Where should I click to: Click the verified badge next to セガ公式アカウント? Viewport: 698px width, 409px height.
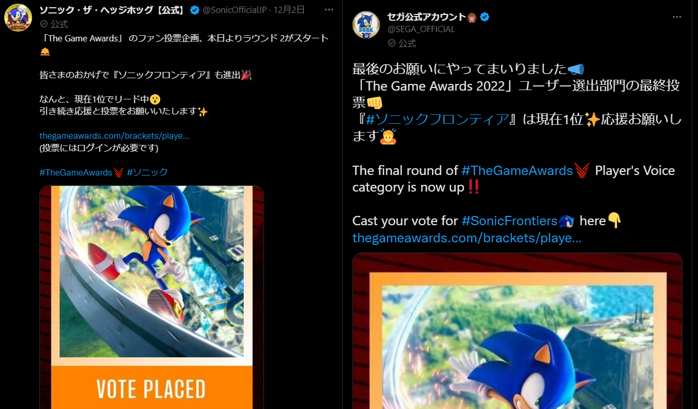tap(484, 17)
